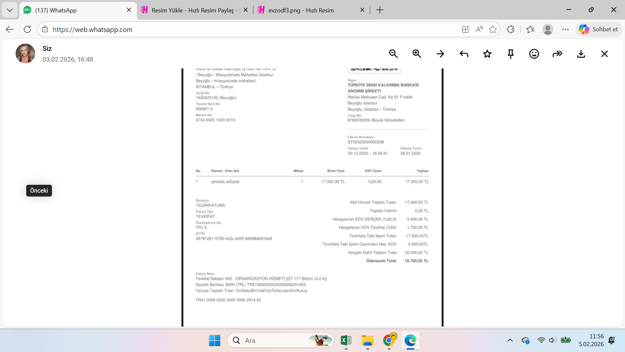Viewport: 625px width, 352px height.
Task: Show hidden system tray icons
Action: click(x=510, y=341)
